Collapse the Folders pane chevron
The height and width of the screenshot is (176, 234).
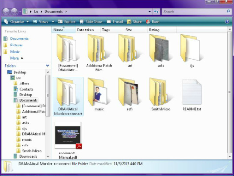(x=47, y=66)
